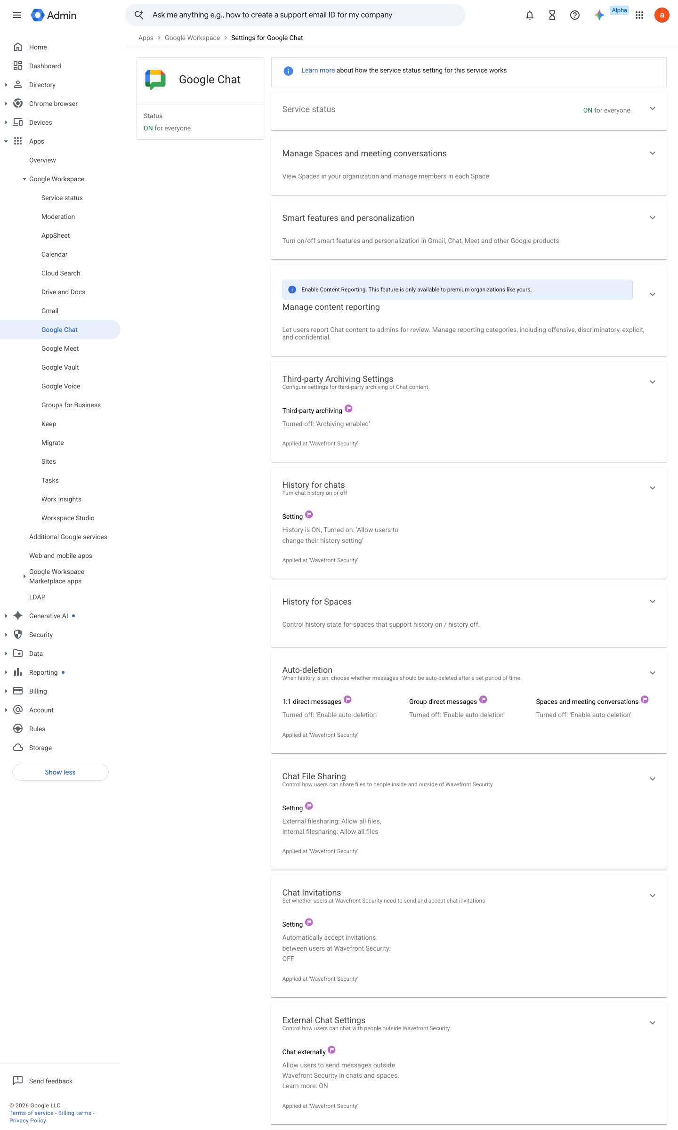Screen dimensions: 678x1130
Task: Click the Apps grid sidebar icon
Action: 18,141
